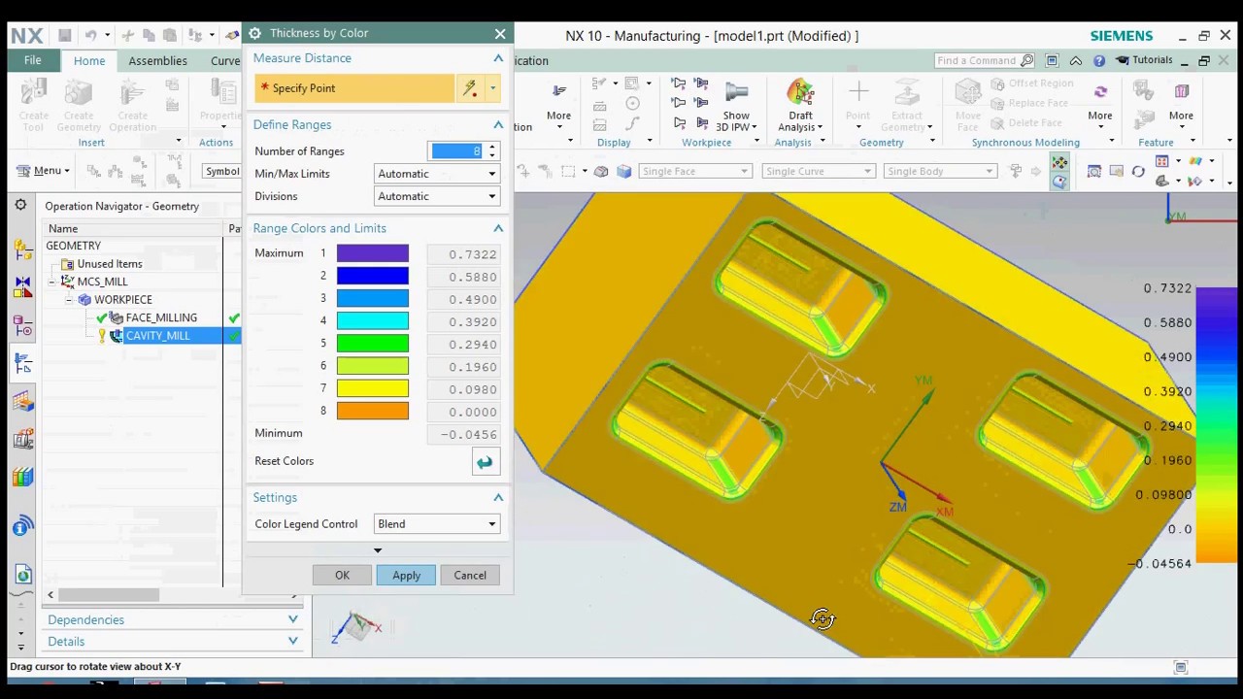1243x699 pixels.
Task: Collapse Define Ranges section
Action: [498, 125]
